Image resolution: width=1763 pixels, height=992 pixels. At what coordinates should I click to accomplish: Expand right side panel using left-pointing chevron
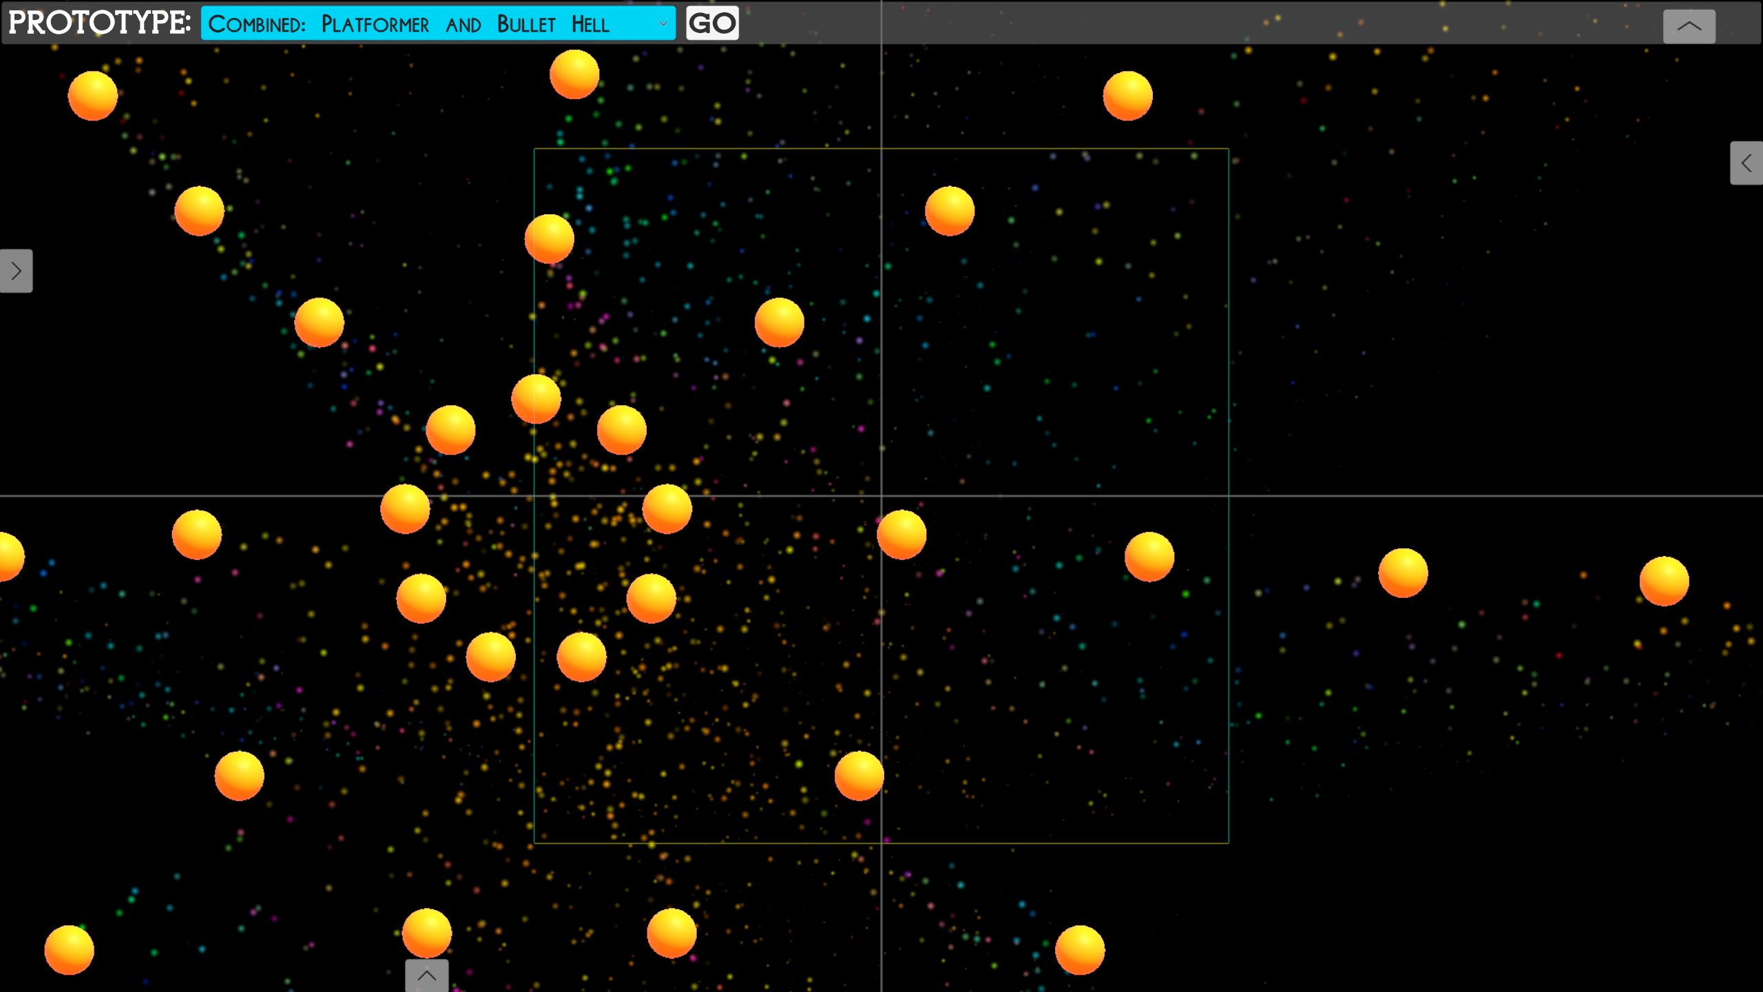1746,163
